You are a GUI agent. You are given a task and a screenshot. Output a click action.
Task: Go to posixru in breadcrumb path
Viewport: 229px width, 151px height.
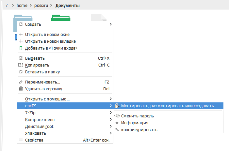(x=41, y=6)
